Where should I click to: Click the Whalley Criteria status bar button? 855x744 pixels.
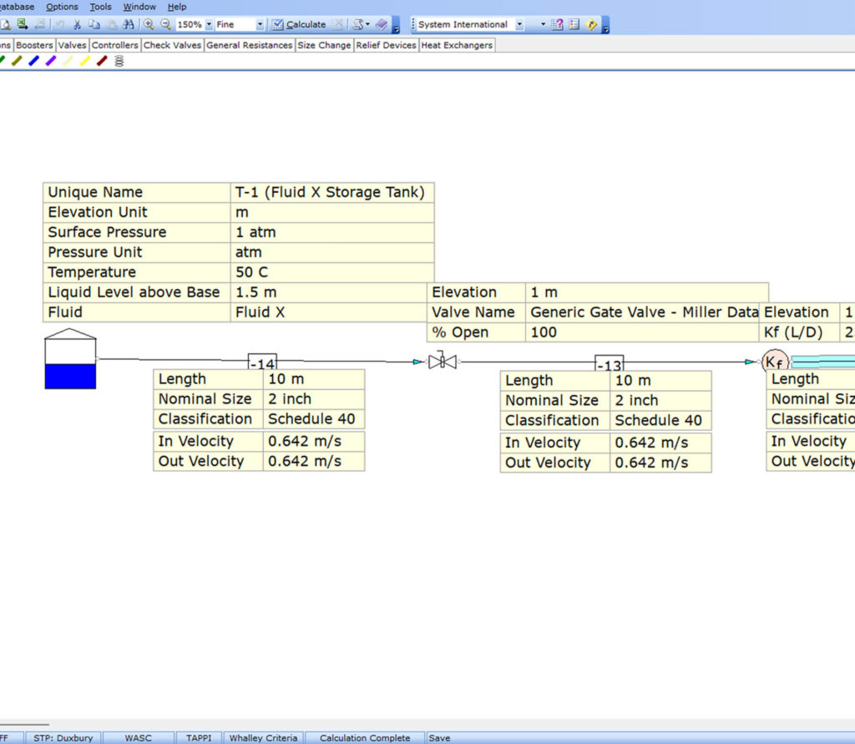coord(264,738)
